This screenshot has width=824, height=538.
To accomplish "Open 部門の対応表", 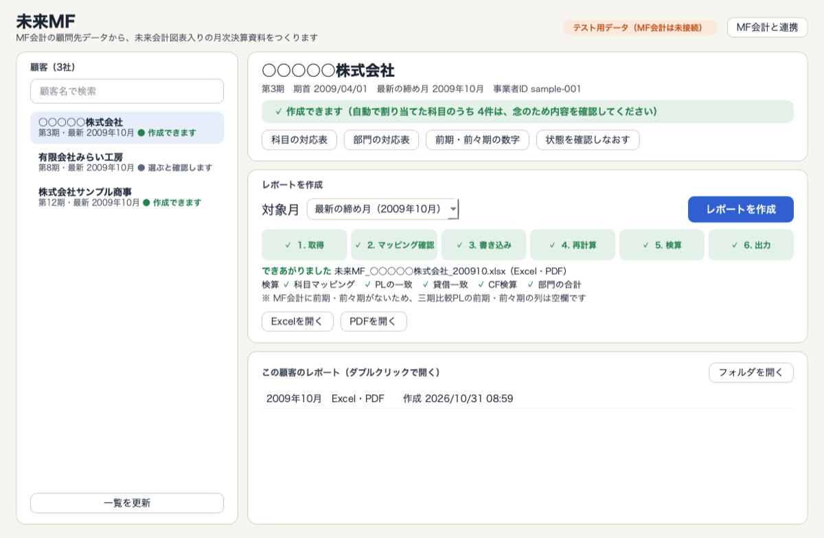I will (381, 139).
